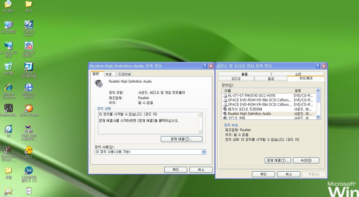Click 문제 해결(T) in Sound devices dialog
This screenshot has height=197, width=359.
point(278,160)
